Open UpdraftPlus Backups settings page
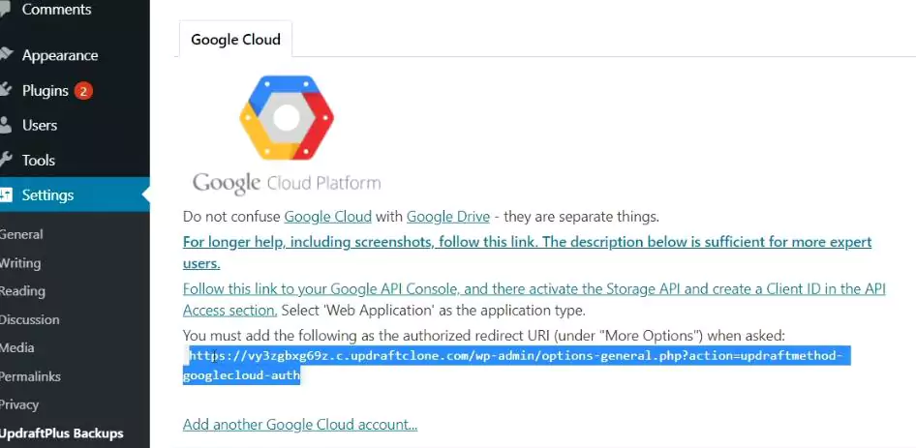Image resolution: width=916 pixels, height=448 pixels. click(61, 433)
